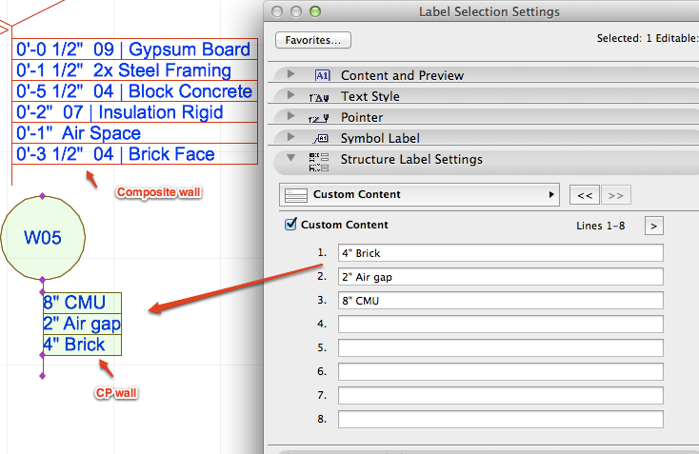Click the Custom Content list icon in dropdown
This screenshot has height=454, width=699.
pyautogui.click(x=297, y=195)
